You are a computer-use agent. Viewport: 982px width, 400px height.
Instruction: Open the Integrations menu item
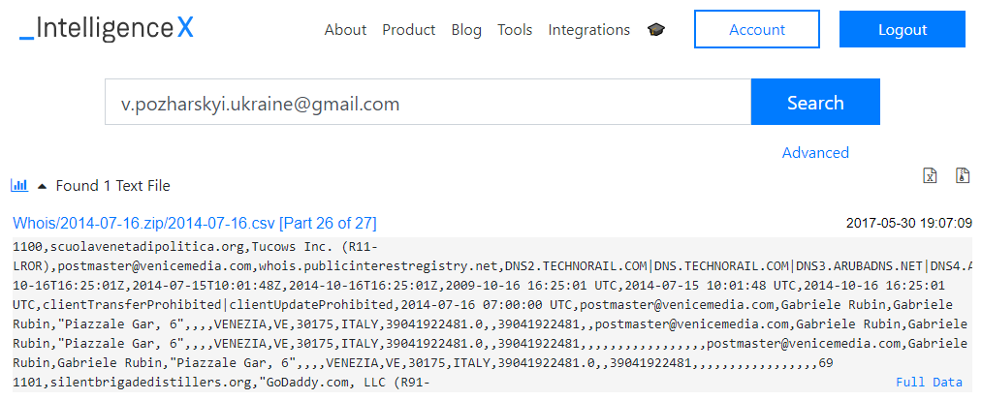pos(588,30)
